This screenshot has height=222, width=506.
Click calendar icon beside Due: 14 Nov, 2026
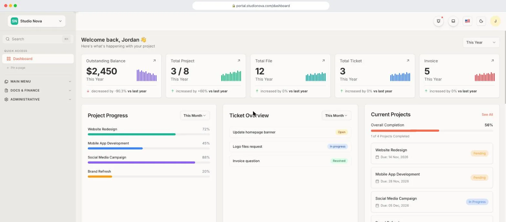coord(377,157)
